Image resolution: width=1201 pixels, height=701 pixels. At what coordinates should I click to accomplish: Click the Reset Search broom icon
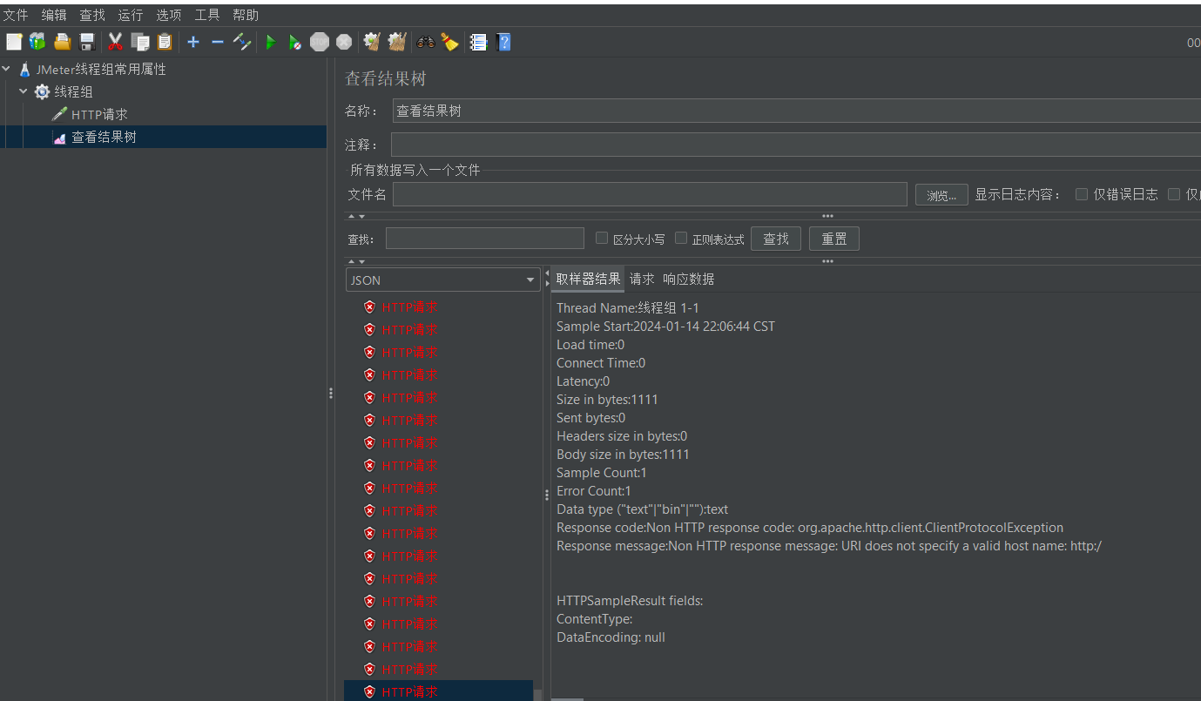[449, 42]
